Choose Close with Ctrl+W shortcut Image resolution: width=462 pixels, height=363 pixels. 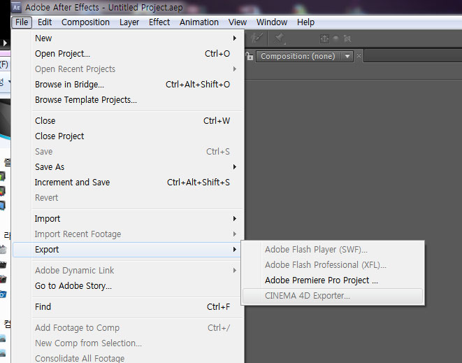pos(128,120)
